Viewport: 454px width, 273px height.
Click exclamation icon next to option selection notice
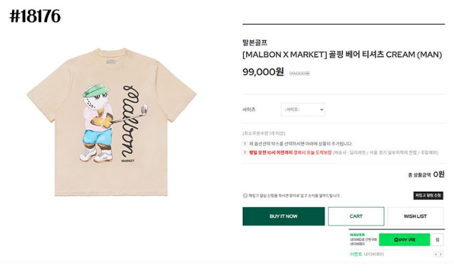(x=245, y=143)
